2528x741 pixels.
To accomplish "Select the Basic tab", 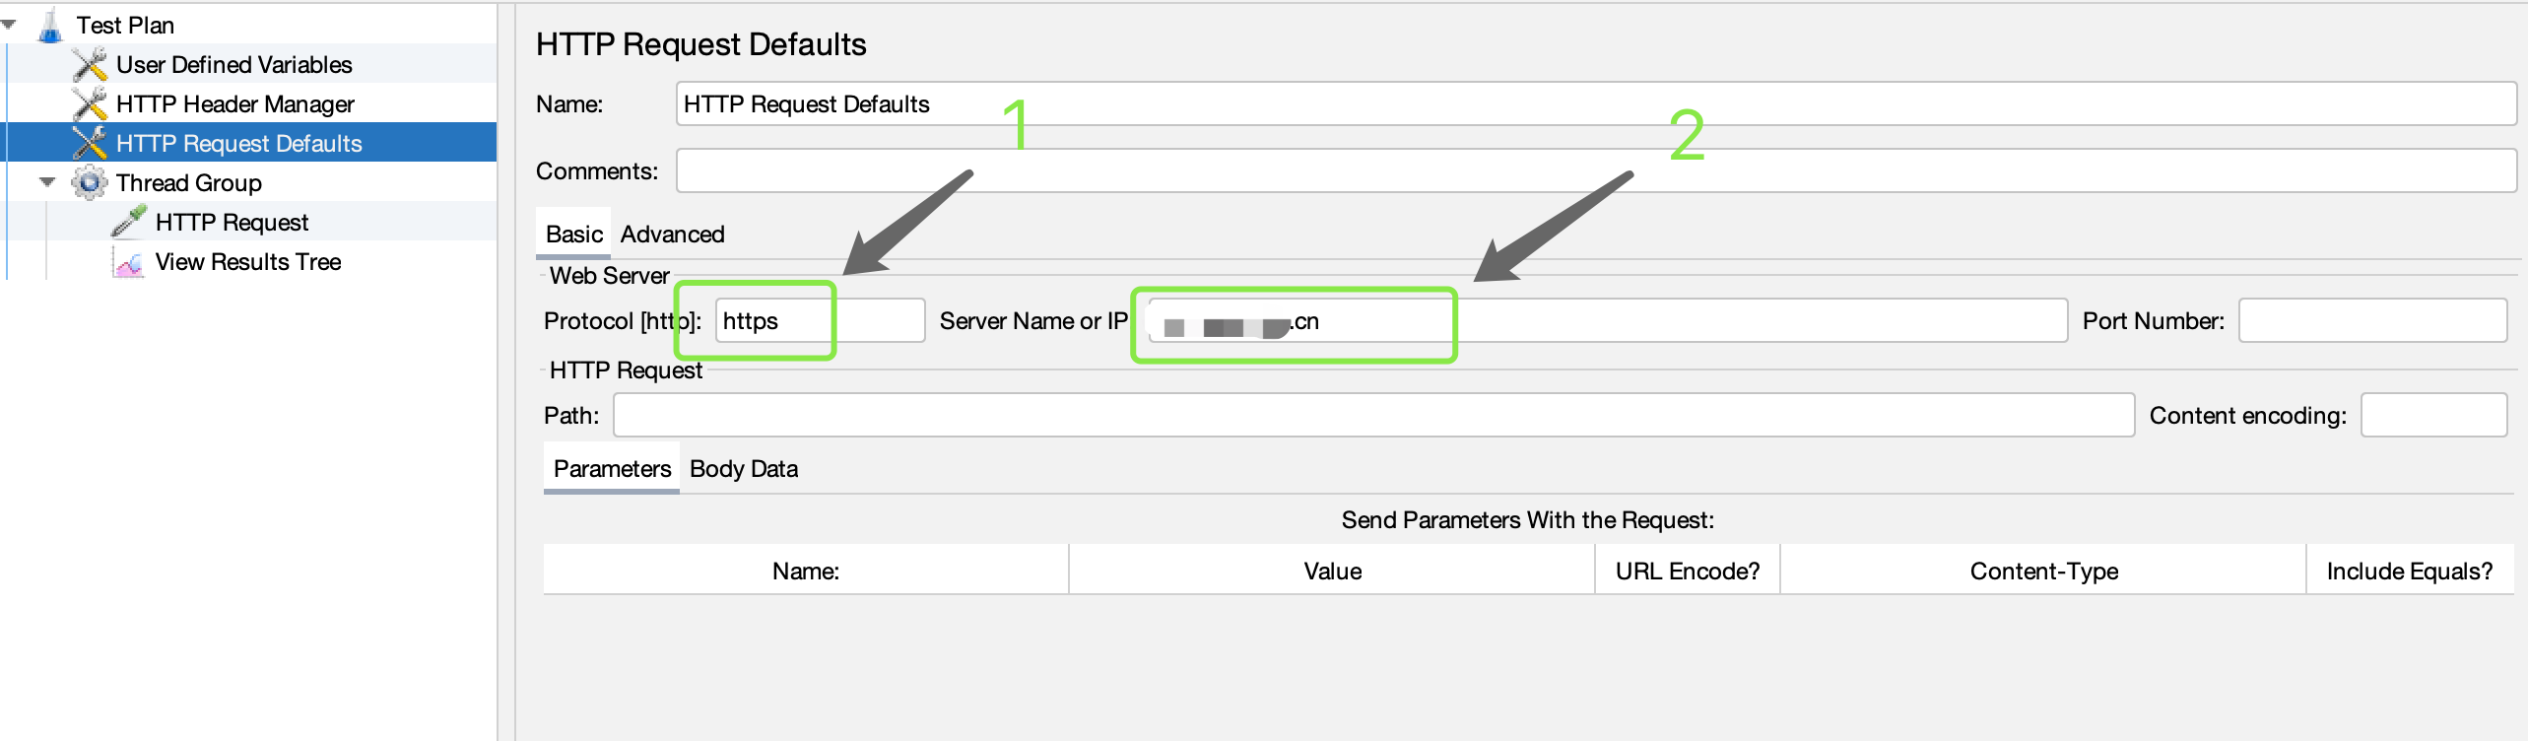I will click(573, 235).
